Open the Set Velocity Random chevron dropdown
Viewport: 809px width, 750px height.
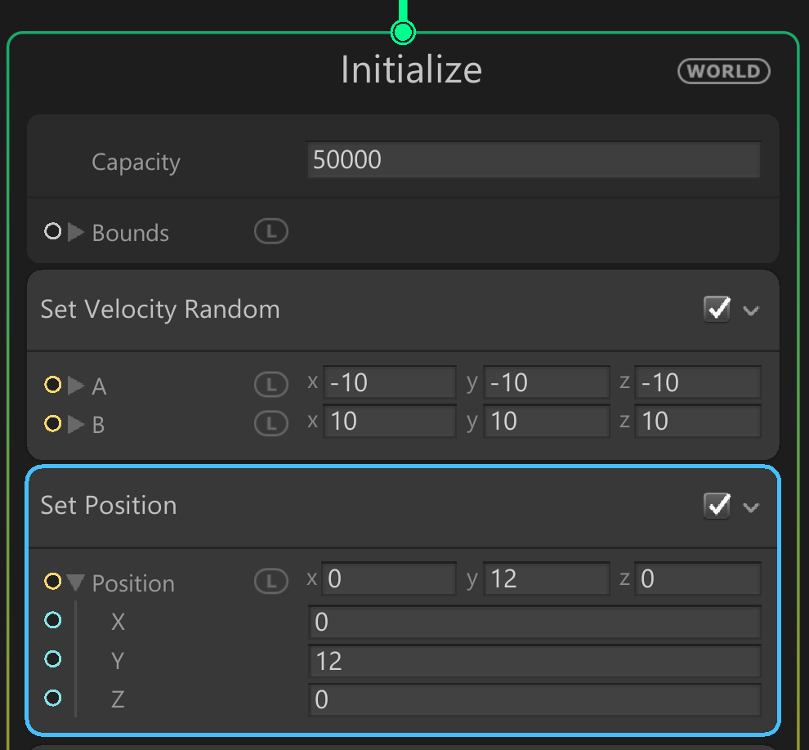point(751,310)
